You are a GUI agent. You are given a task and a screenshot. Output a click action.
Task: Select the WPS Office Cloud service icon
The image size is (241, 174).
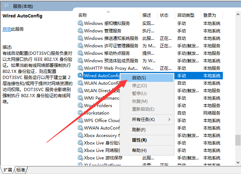[80, 120]
